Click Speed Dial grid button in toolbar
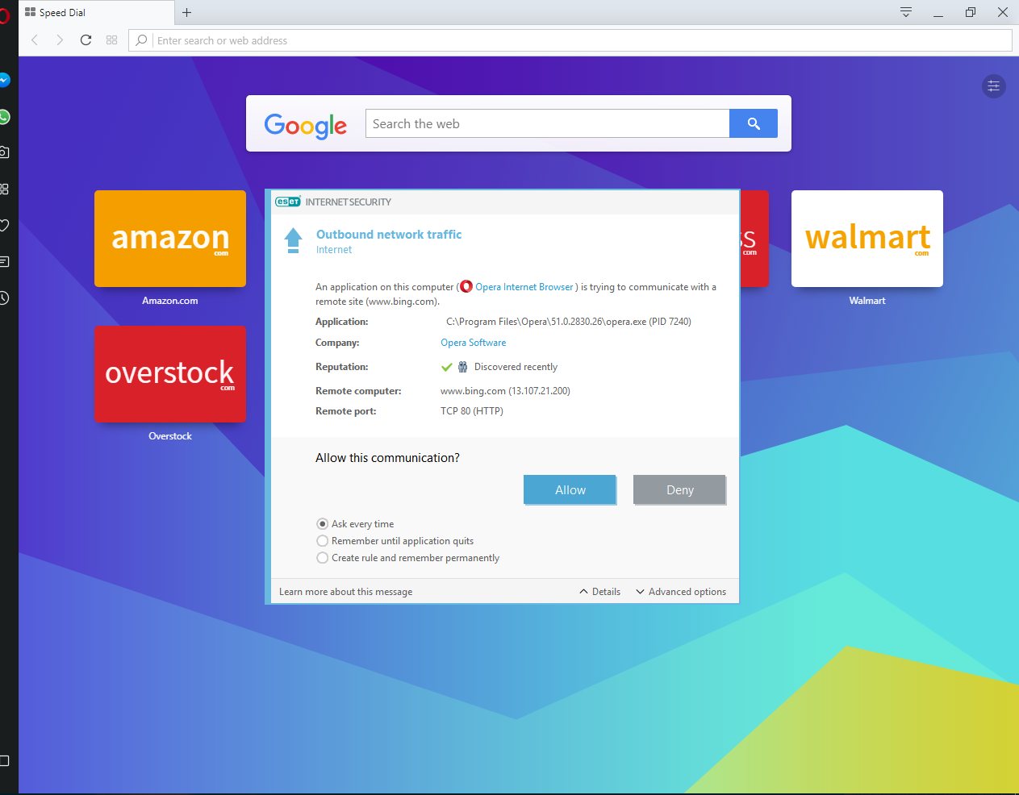This screenshot has height=795, width=1019. (x=111, y=40)
